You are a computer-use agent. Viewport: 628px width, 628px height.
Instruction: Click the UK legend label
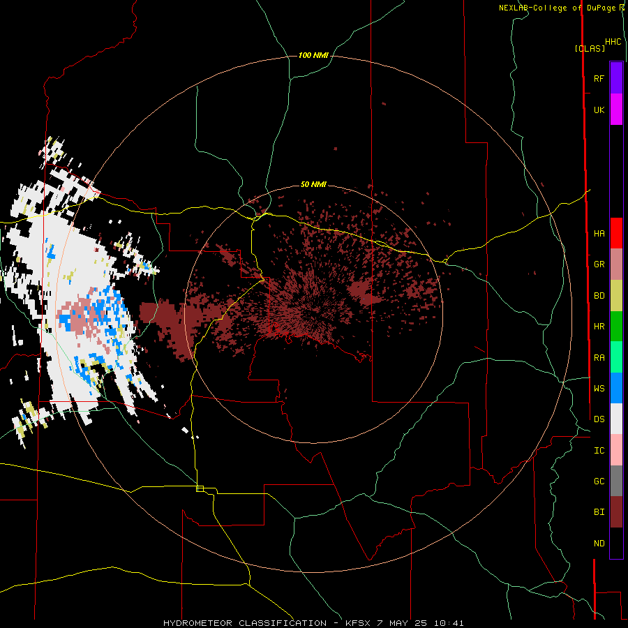point(599,110)
